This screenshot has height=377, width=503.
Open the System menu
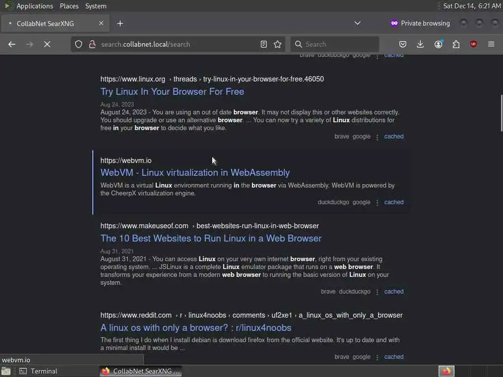96,6
